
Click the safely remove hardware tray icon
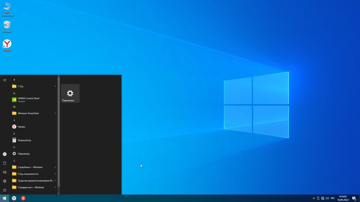(318, 198)
